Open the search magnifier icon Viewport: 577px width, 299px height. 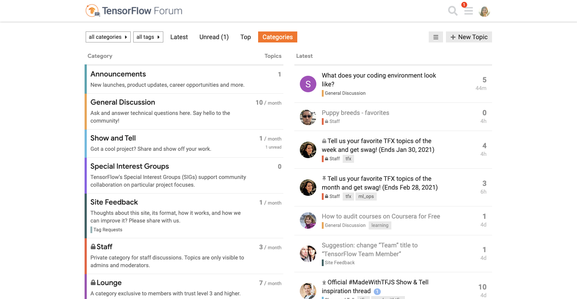tap(453, 11)
